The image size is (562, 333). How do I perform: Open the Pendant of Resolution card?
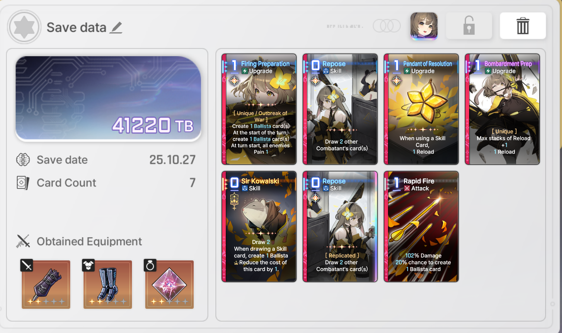[421, 109]
